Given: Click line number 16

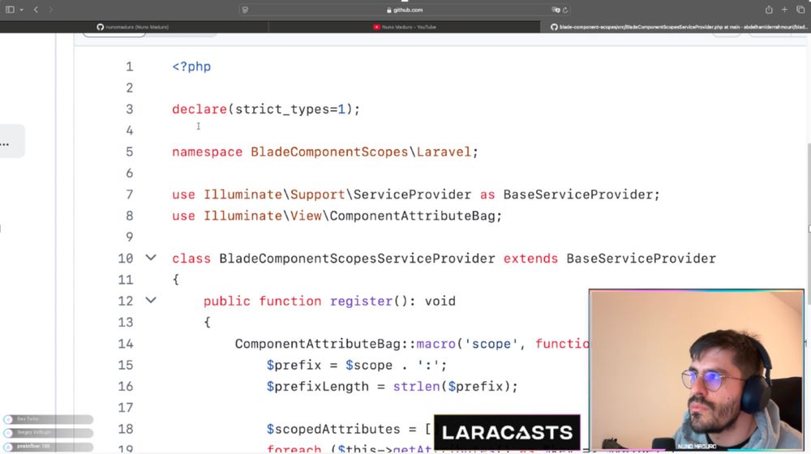Looking at the screenshot, I should (126, 386).
